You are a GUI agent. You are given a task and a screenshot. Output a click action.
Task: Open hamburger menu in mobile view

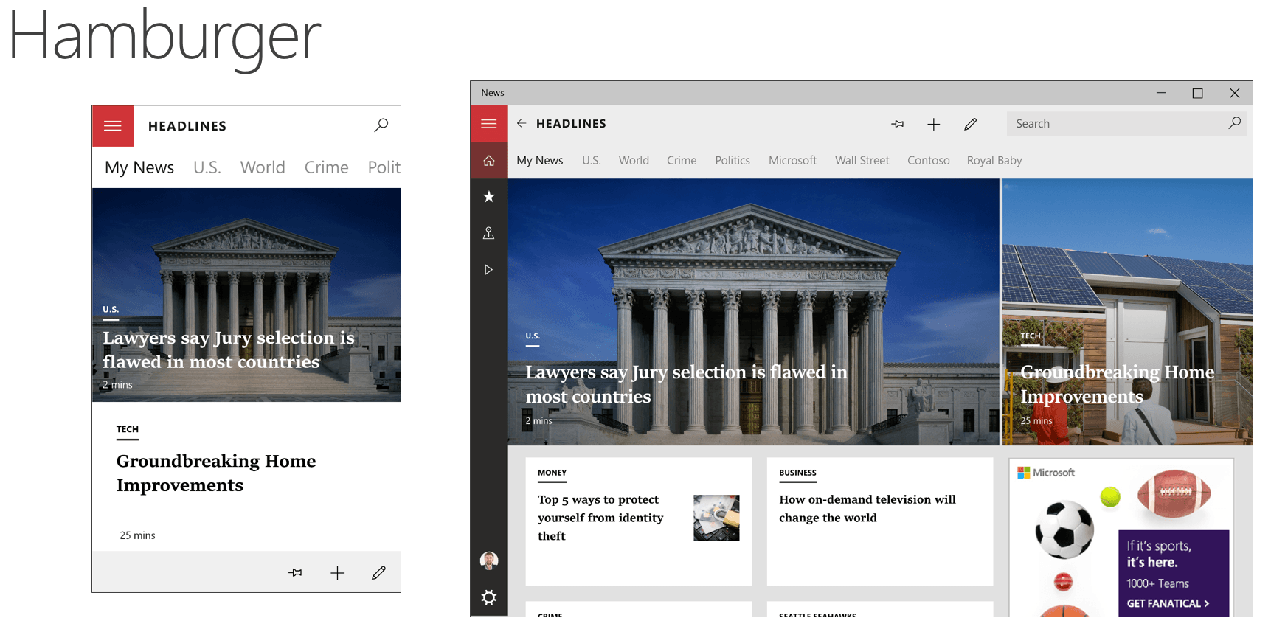[113, 126]
